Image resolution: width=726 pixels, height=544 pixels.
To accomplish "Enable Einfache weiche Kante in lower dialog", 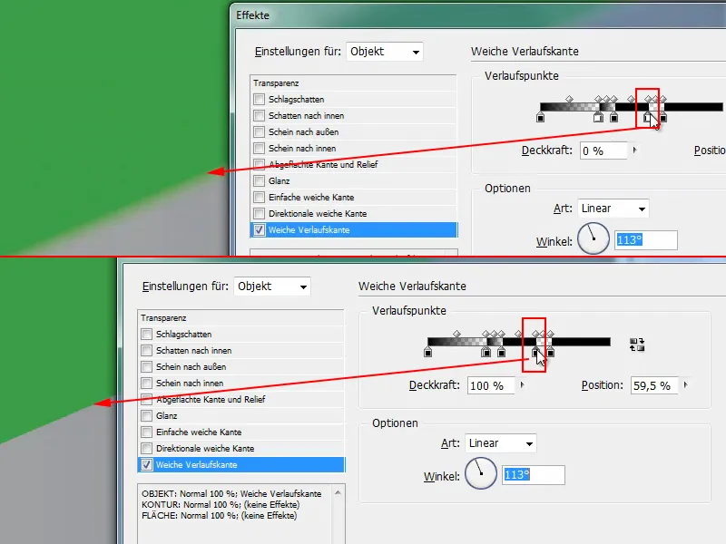I will pyautogui.click(x=147, y=432).
